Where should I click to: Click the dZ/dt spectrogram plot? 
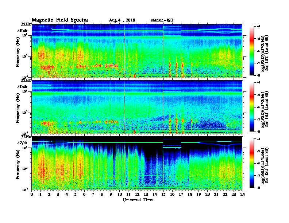(x=137, y=163)
